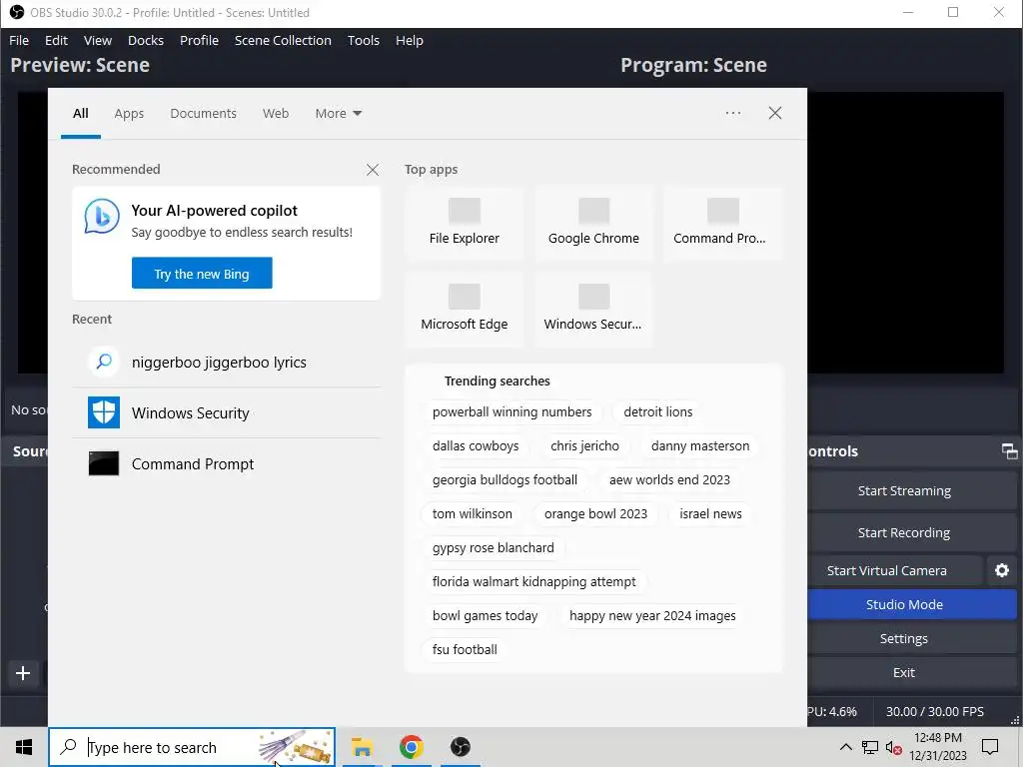This screenshot has width=1023, height=767.
Task: Select 'happy new year 2024 images' search
Action: click(652, 615)
